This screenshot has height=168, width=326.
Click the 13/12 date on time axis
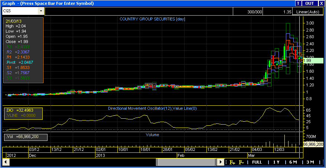(56, 149)
